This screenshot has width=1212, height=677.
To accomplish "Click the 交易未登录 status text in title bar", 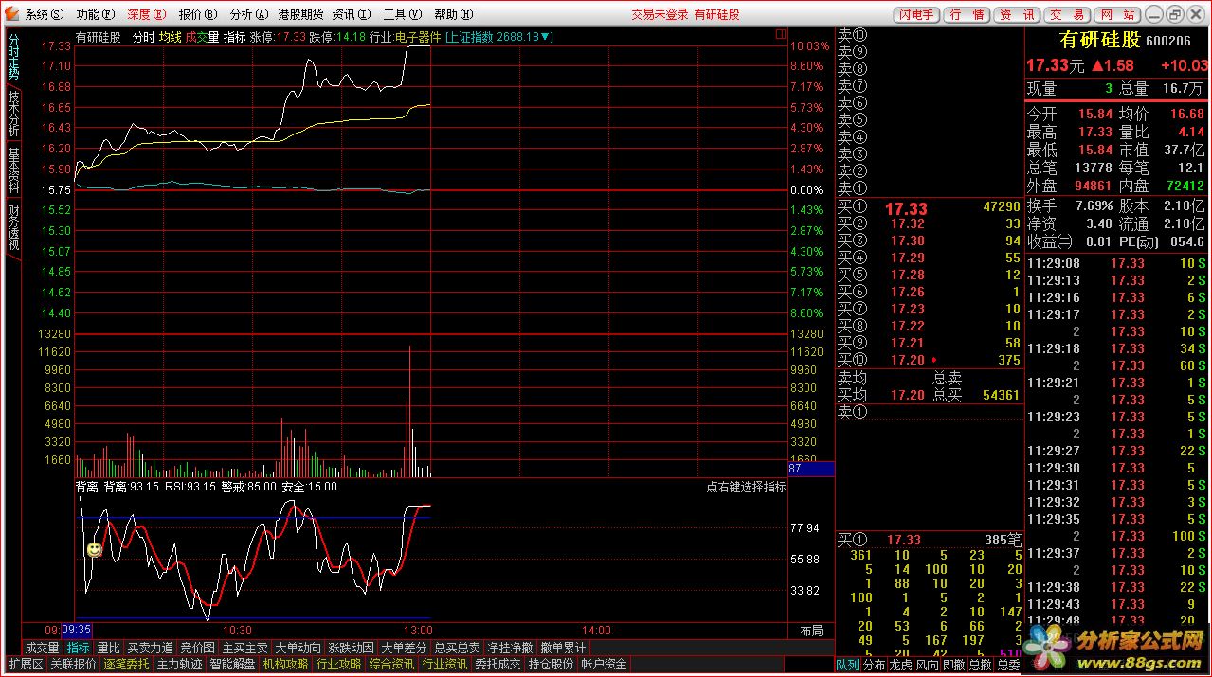I will tap(660, 14).
